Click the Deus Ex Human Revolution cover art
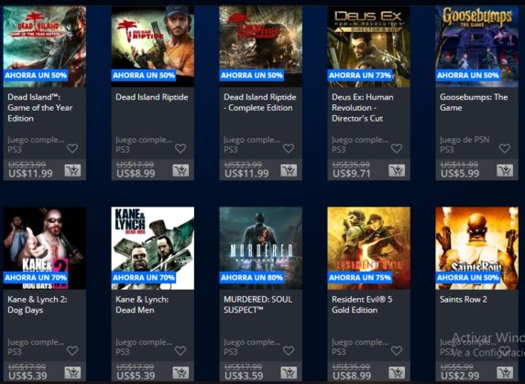Screen dimensions: 525x384 (368, 47)
